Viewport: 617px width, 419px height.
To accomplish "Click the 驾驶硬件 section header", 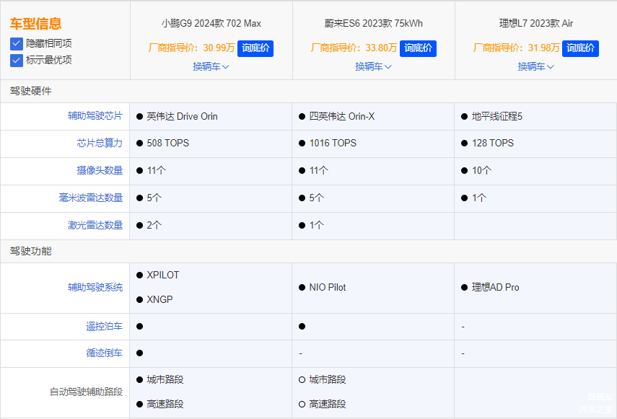I will [31, 91].
